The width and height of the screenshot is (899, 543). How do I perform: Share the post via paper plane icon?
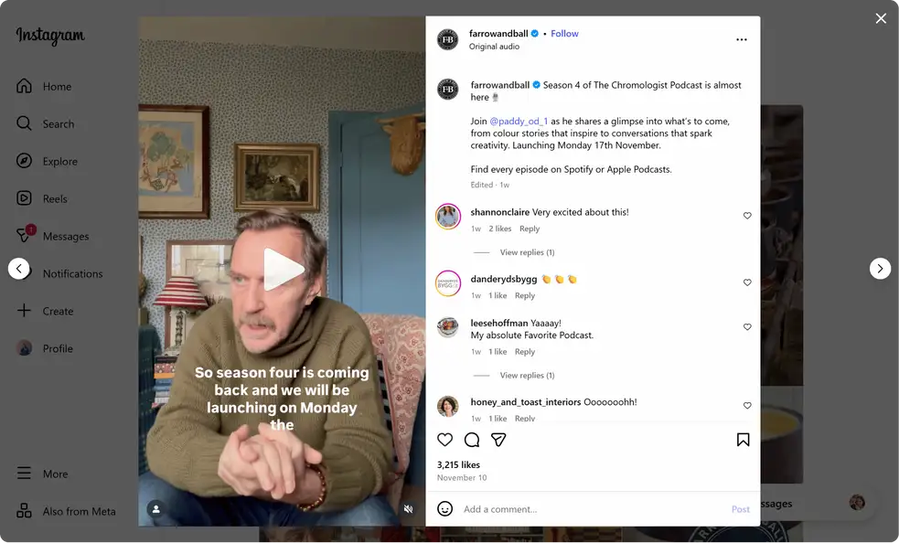pos(498,440)
